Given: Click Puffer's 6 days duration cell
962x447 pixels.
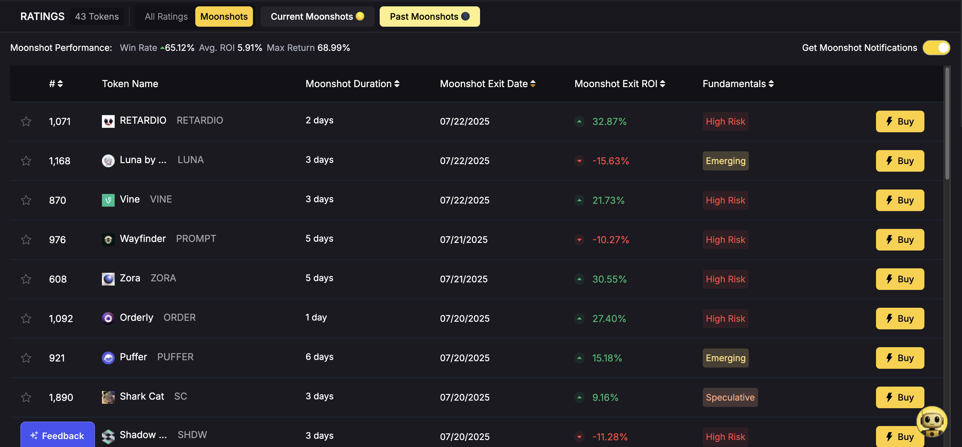Looking at the screenshot, I should [319, 357].
